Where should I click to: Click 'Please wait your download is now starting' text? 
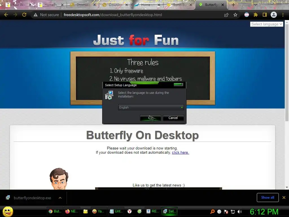click(x=142, y=148)
